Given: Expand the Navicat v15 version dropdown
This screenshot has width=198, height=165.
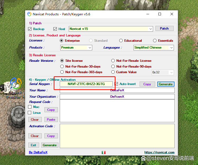Looking at the screenshot, I should 150,29.
